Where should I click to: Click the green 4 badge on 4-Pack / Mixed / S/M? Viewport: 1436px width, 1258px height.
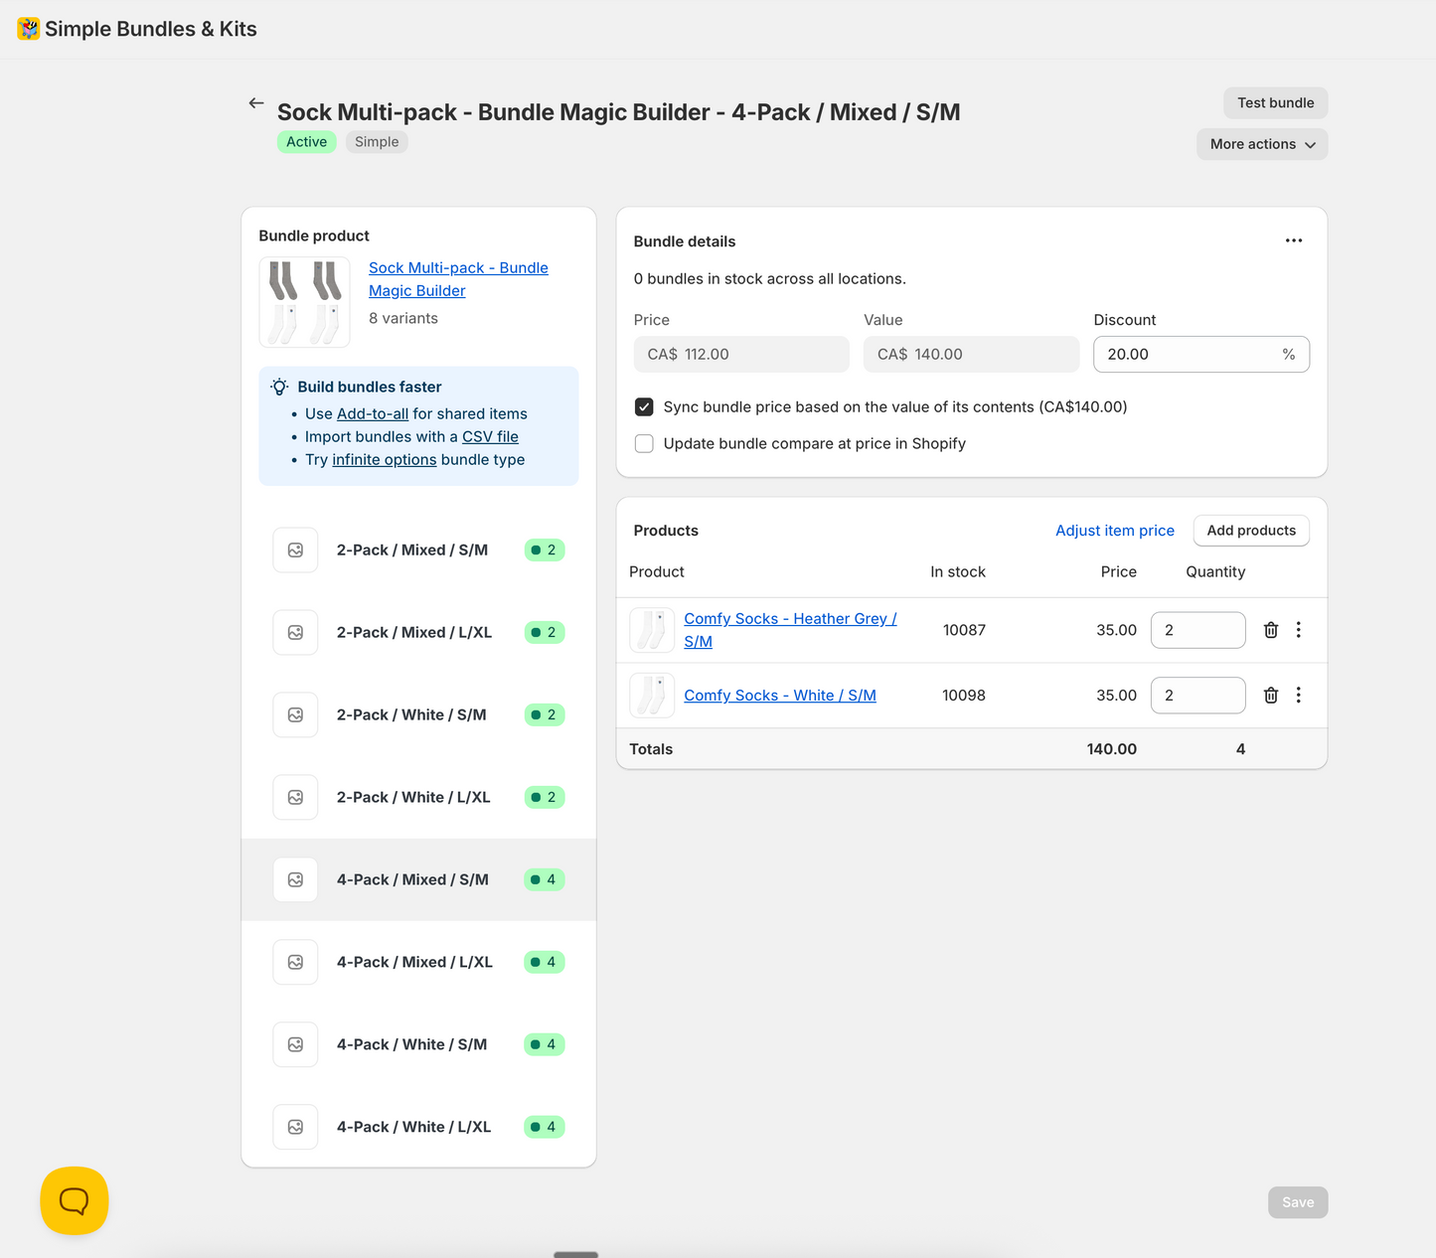tap(545, 880)
